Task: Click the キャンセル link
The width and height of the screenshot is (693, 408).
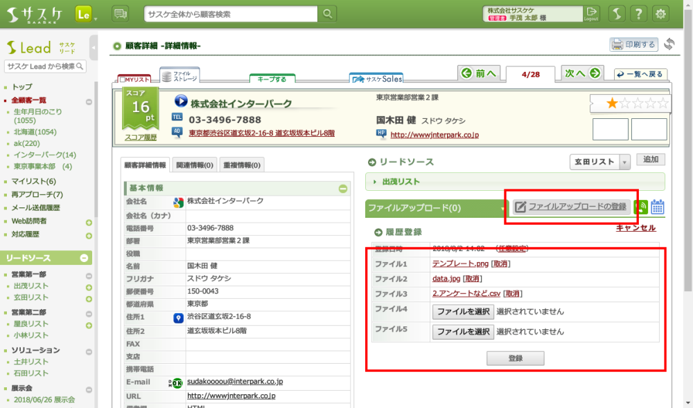Action: coord(635,228)
